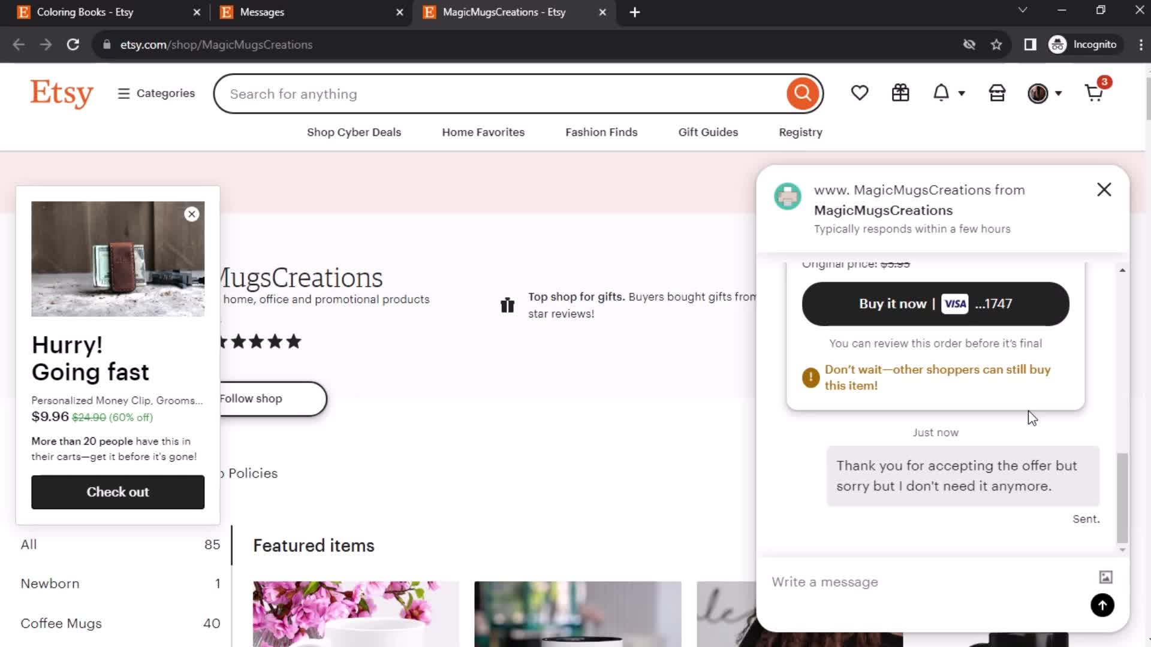
Task: Click first featured pink flowers mug image
Action: (356, 614)
